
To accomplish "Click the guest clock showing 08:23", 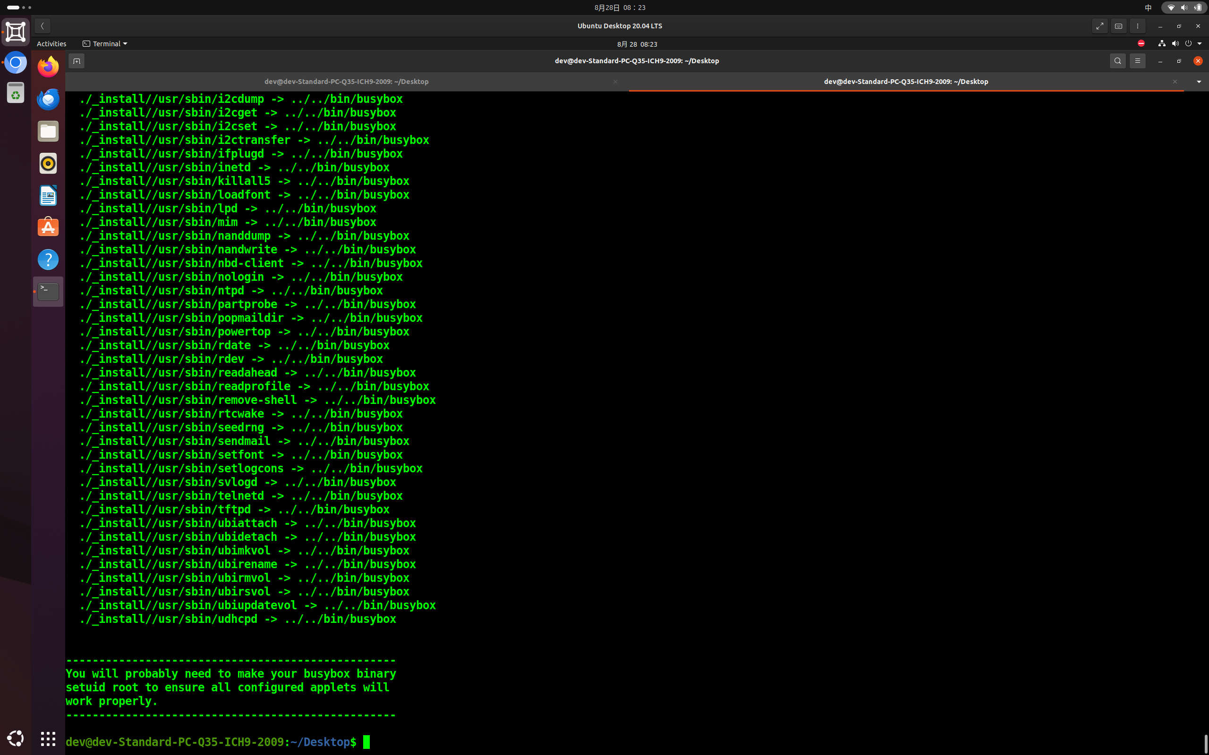I will 637,44.
